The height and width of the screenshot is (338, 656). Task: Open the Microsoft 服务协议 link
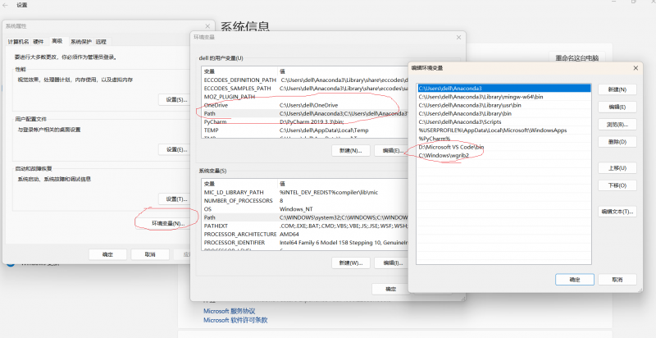click(x=229, y=311)
